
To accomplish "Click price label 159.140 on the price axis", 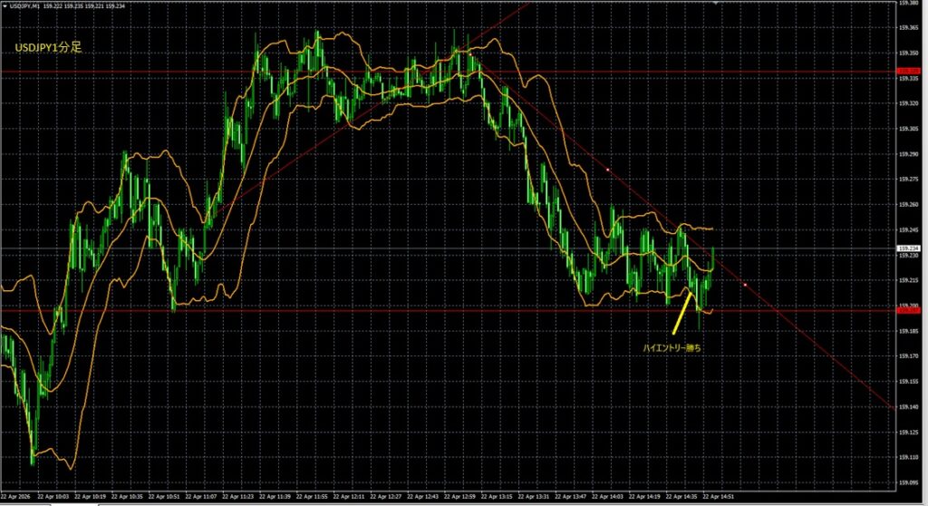I will [x=908, y=407].
